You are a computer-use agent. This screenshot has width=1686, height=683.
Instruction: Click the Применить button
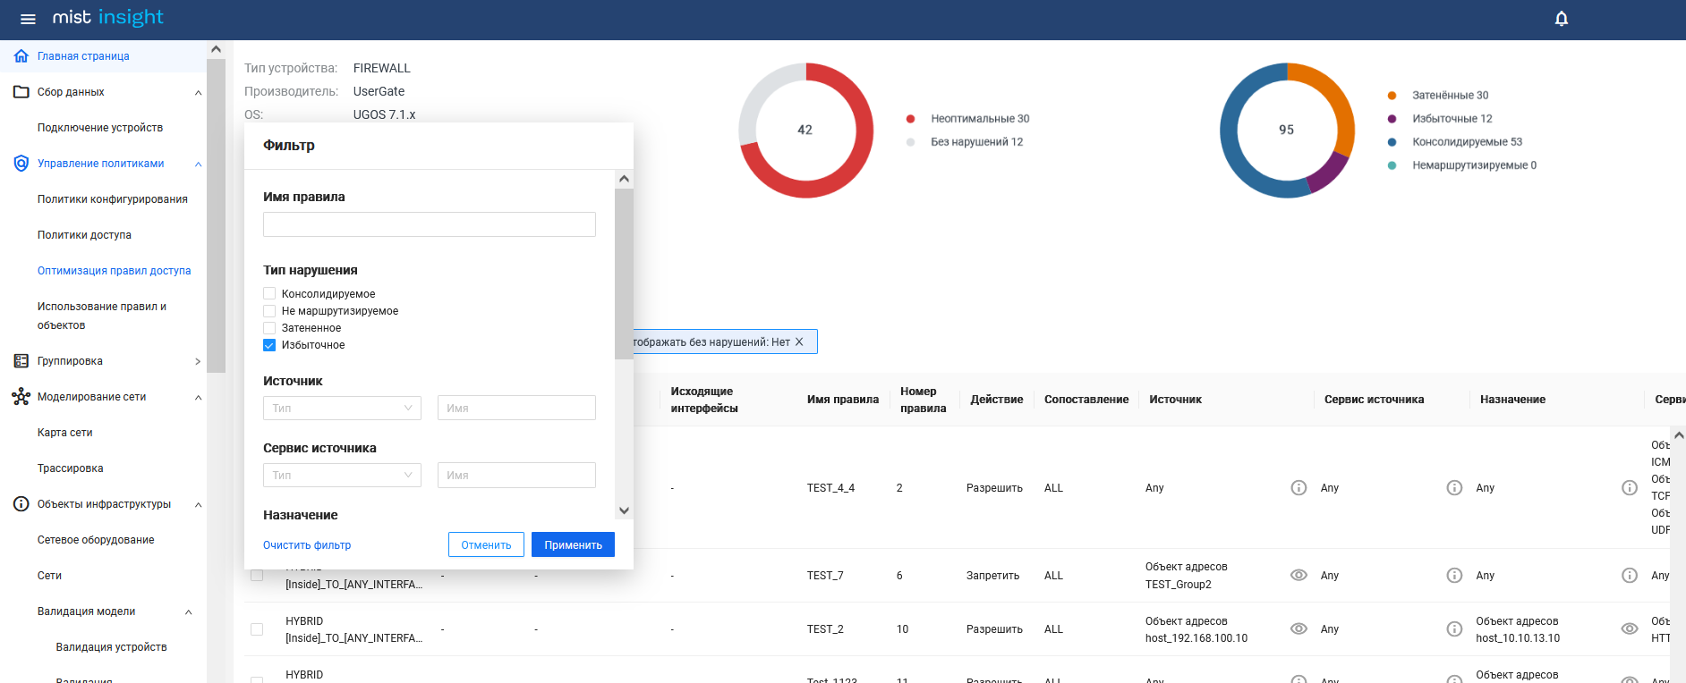[x=573, y=544]
